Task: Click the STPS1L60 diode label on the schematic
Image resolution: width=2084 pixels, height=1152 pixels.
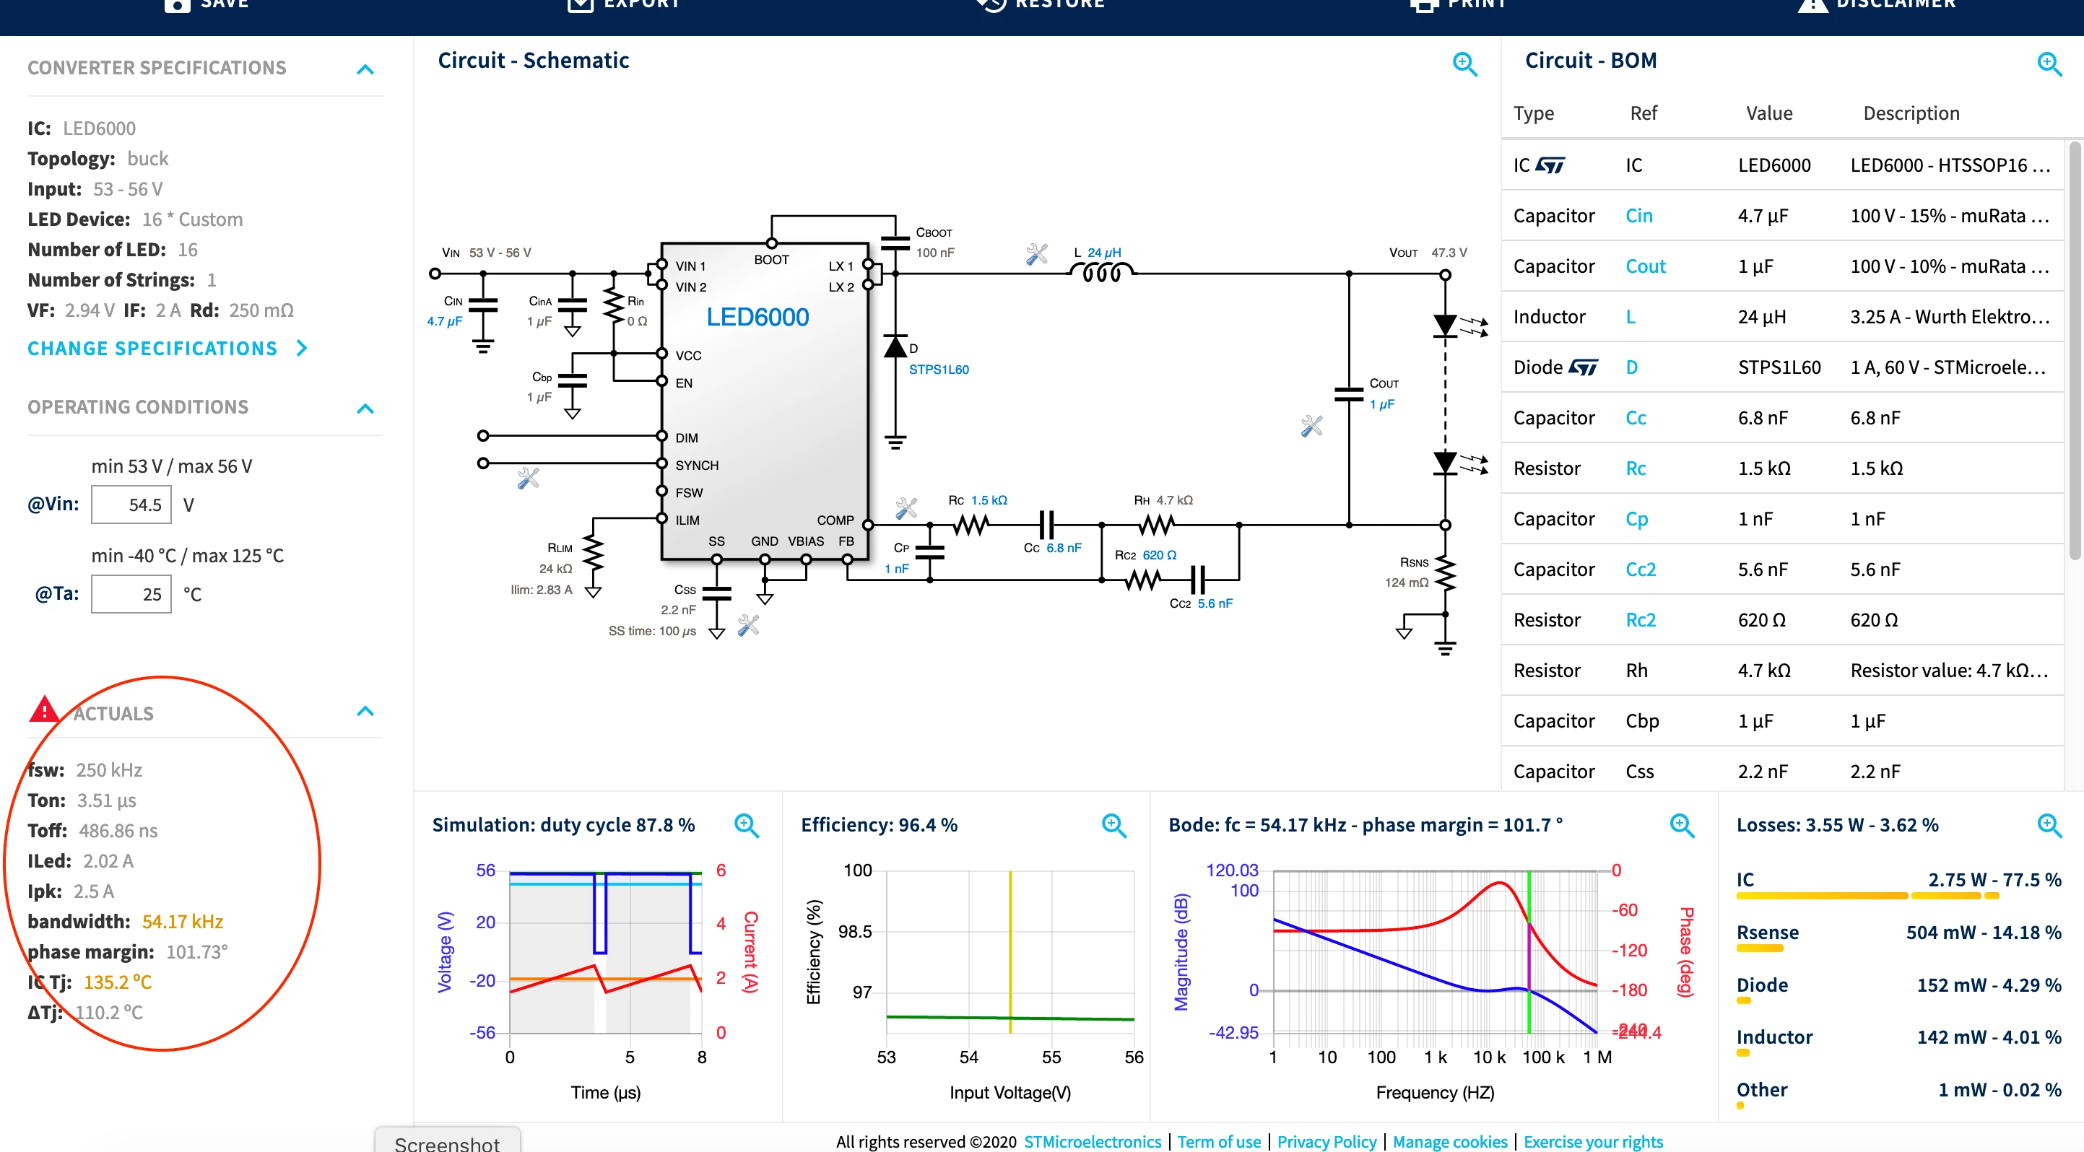Action: pyautogui.click(x=939, y=370)
